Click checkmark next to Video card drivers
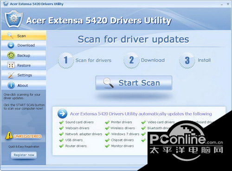The image size is (232, 171). point(143,122)
